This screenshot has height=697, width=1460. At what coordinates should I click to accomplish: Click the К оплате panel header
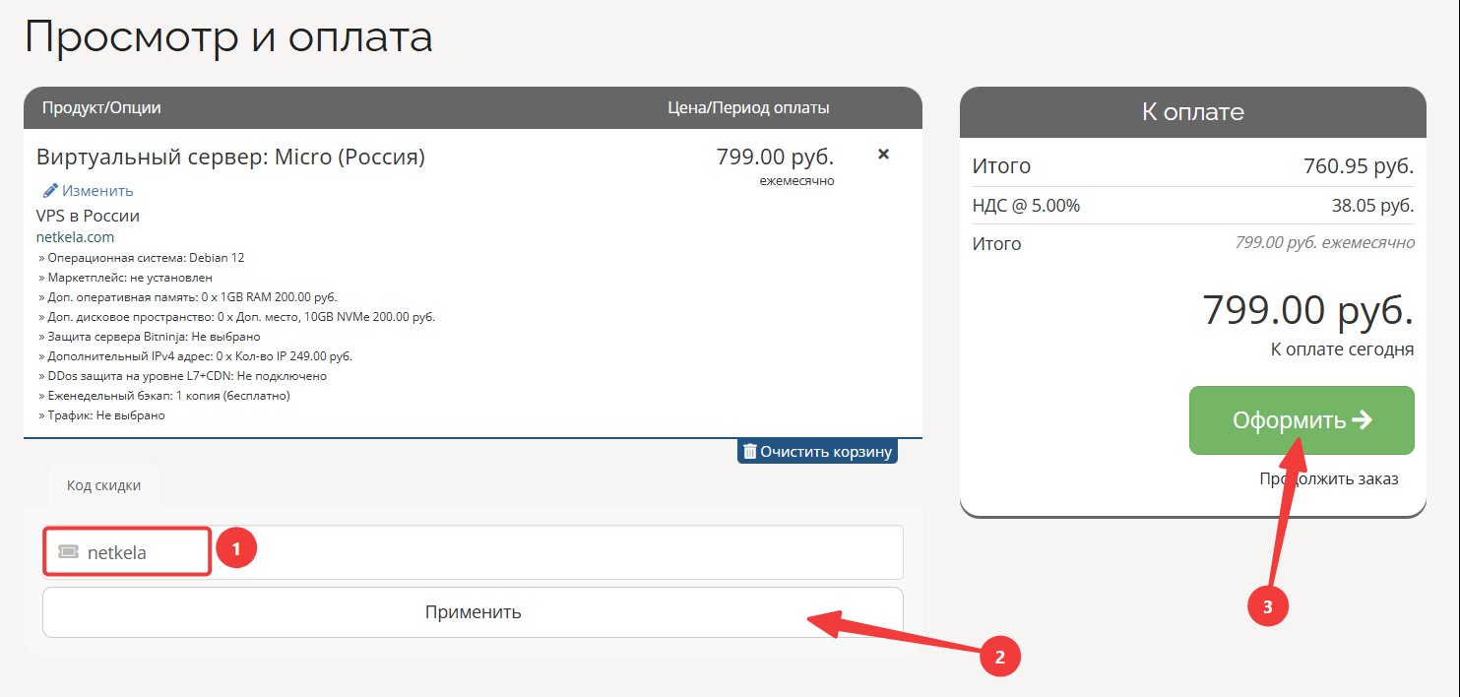(x=1193, y=111)
